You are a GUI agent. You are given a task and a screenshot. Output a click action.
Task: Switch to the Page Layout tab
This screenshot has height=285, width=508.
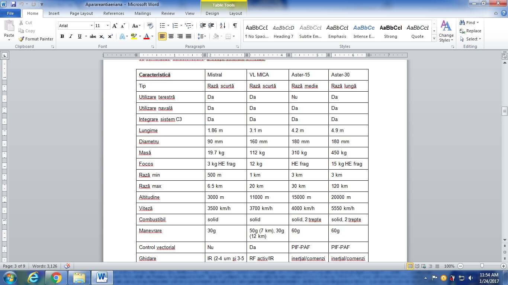(x=81, y=13)
